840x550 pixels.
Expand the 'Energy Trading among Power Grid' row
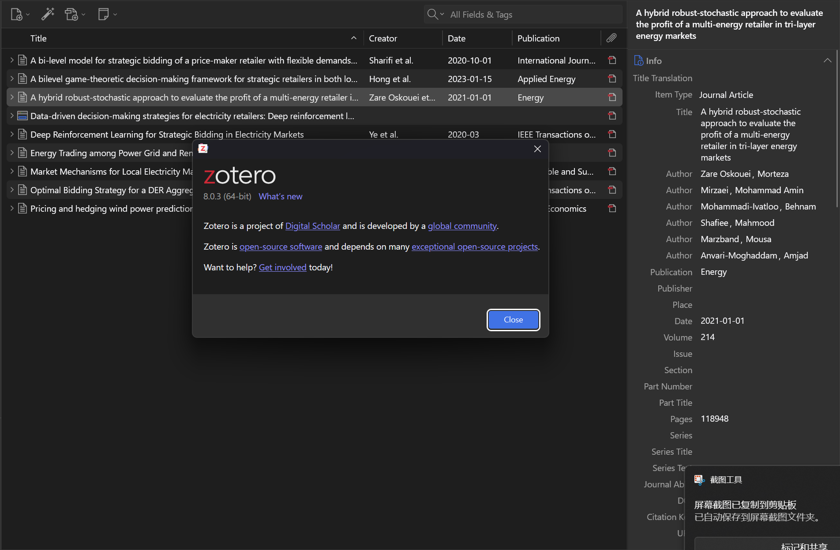[x=12, y=153]
